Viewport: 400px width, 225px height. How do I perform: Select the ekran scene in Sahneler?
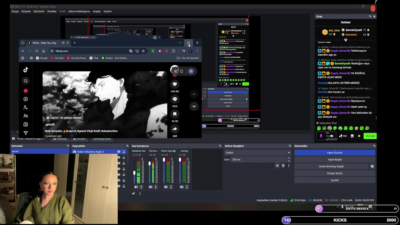pos(40,151)
